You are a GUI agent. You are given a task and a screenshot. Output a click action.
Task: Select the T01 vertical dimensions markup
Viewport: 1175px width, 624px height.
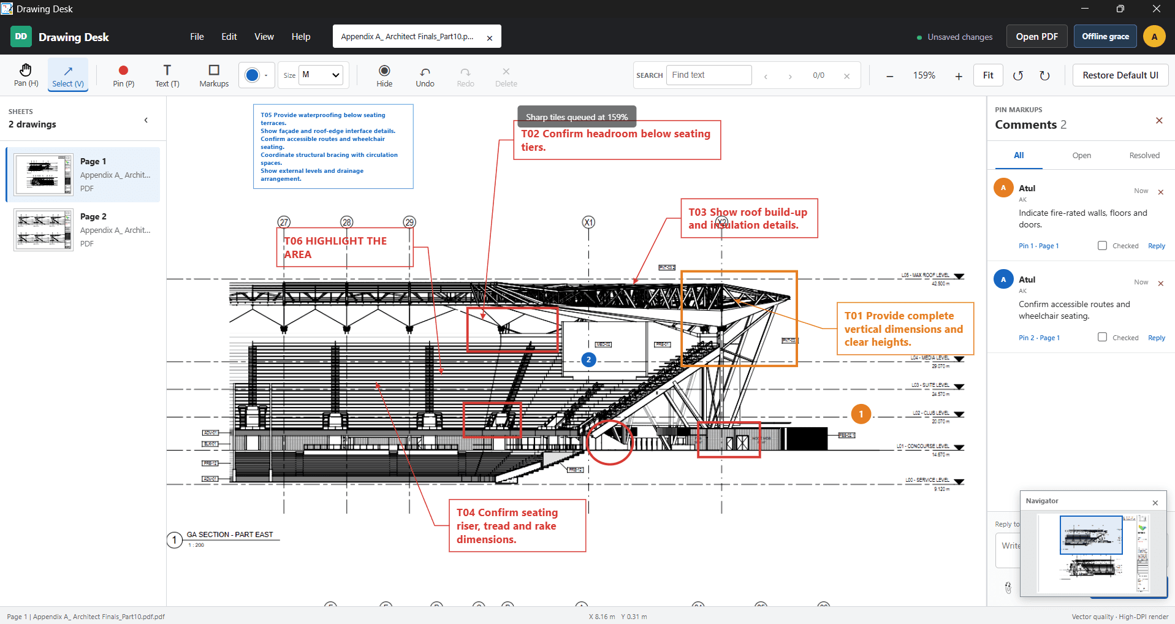pos(905,329)
